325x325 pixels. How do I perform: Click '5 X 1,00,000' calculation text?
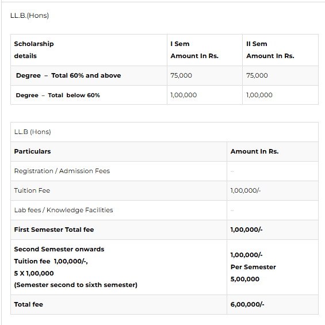[x=34, y=273]
